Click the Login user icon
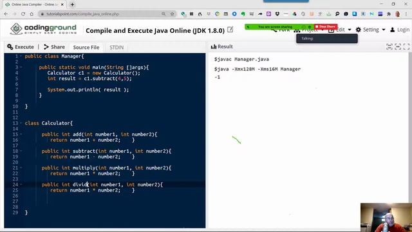The width and height of the screenshot is (412, 232). (x=392, y=30)
